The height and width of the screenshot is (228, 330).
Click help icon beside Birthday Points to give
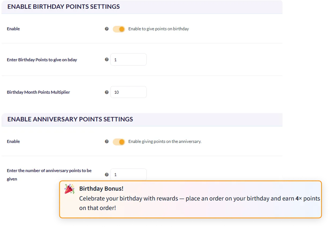pos(107,60)
